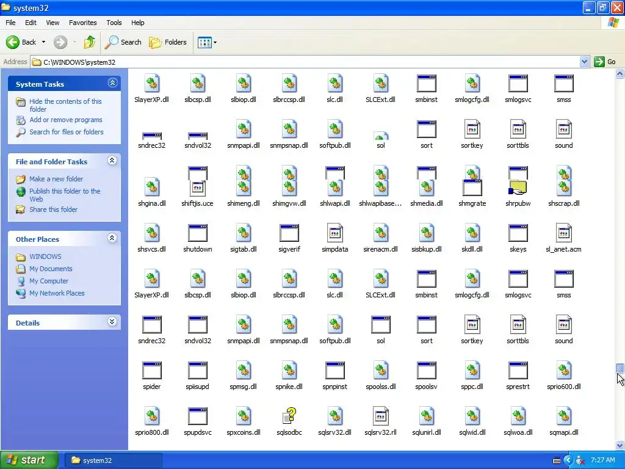The width and height of the screenshot is (625, 469).
Task: Click the vertical scrollbar up arrow
Action: [x=620, y=73]
